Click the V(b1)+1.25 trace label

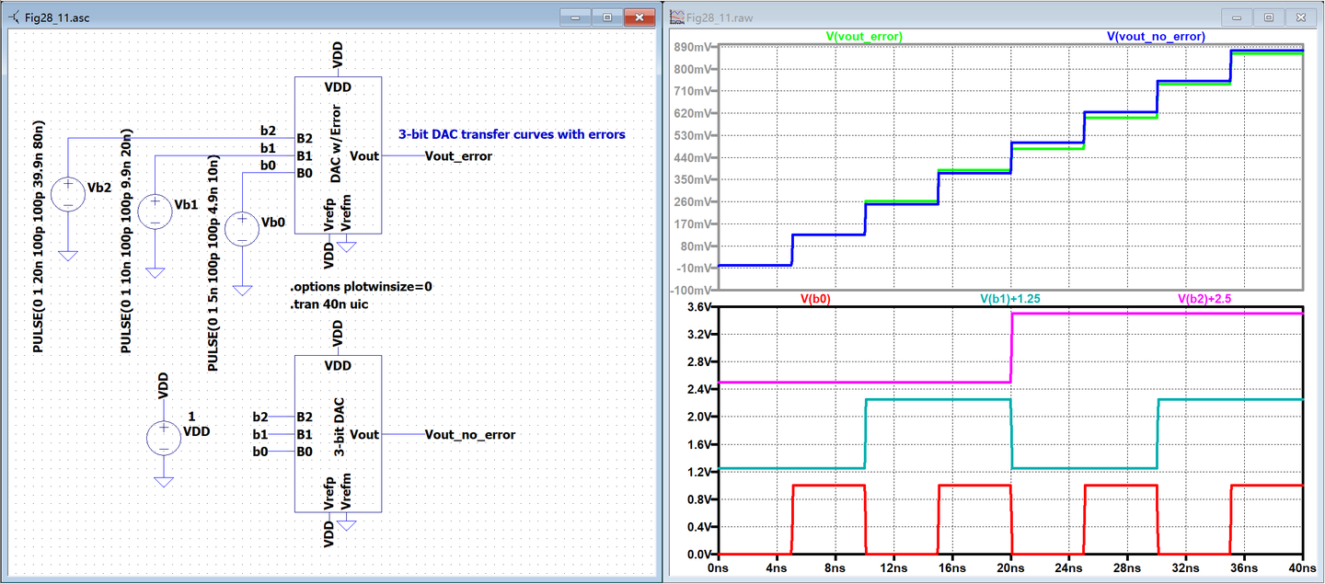pos(1010,299)
